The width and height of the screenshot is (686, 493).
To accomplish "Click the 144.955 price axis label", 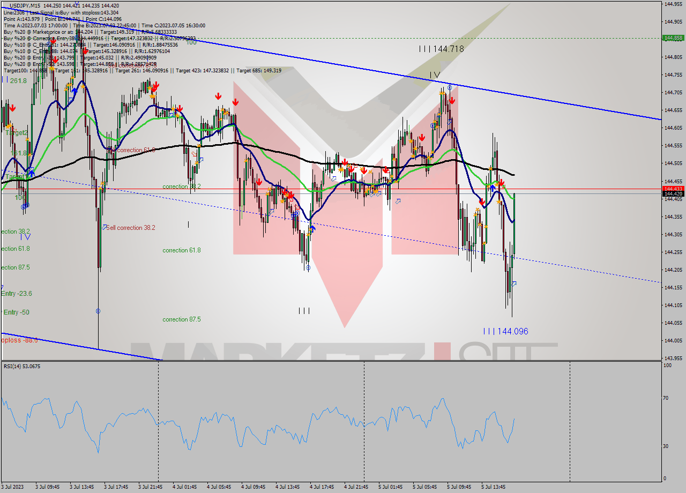I will click(x=673, y=4).
